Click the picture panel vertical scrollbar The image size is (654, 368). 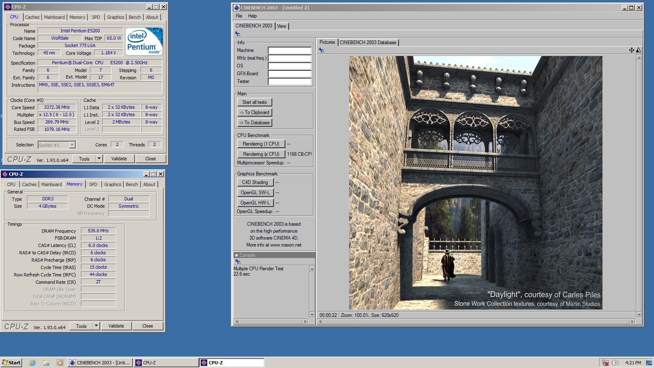[639, 186]
